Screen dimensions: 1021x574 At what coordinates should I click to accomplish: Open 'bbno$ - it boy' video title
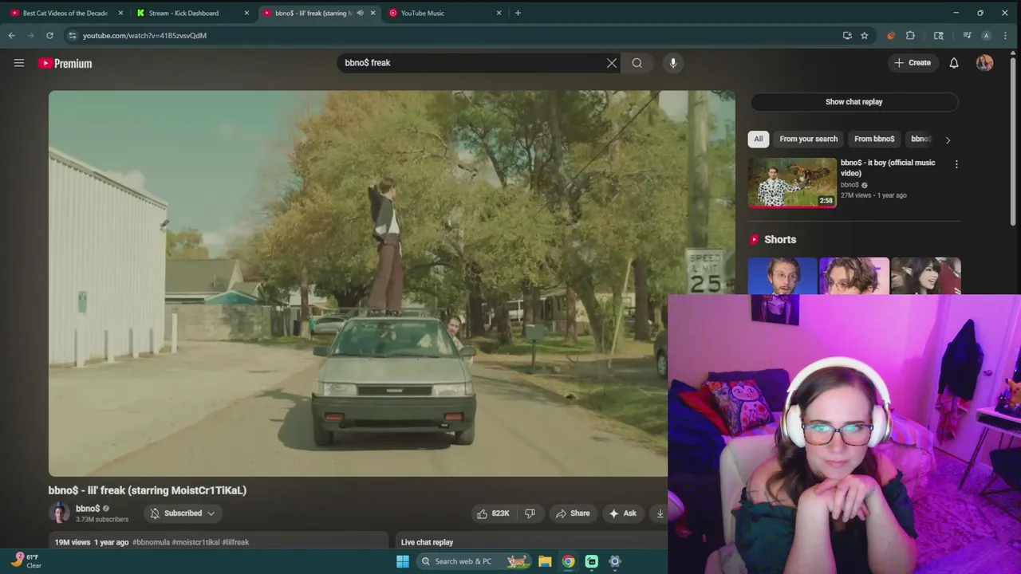coord(888,167)
